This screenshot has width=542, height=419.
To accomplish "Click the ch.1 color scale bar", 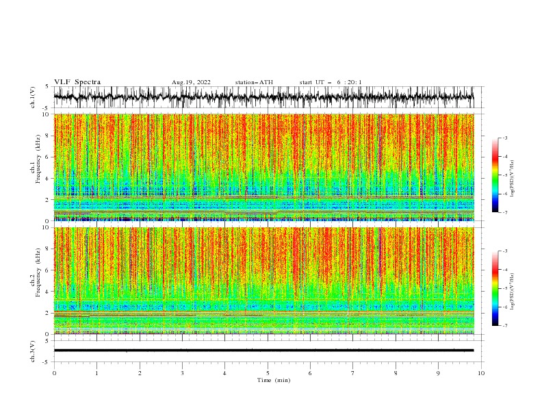I will pyautogui.click(x=495, y=175).
